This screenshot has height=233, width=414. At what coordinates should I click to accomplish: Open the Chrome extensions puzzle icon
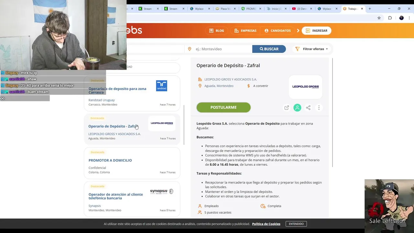390,18
